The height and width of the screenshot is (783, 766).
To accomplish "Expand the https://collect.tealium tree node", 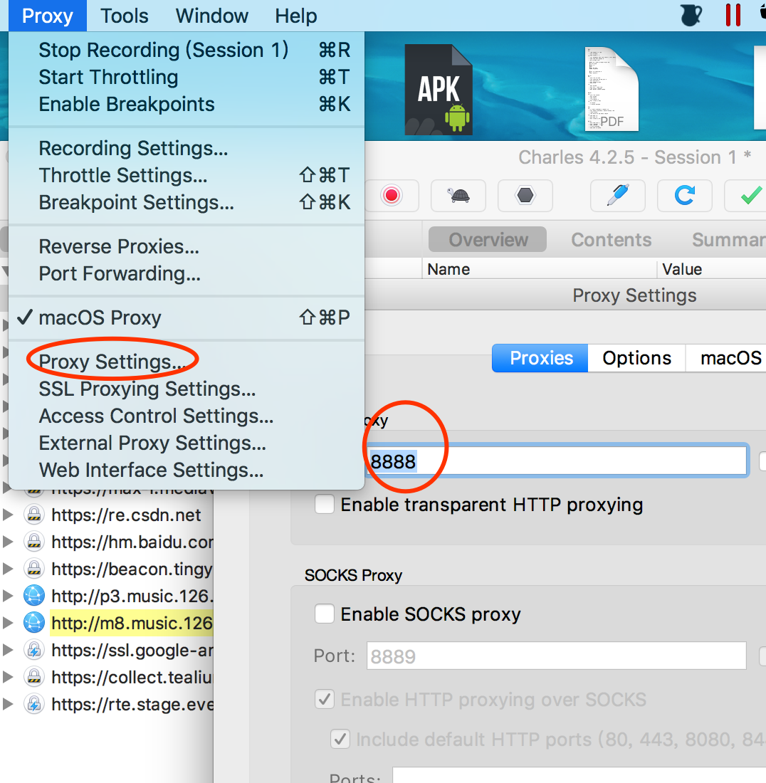I will click(x=8, y=677).
